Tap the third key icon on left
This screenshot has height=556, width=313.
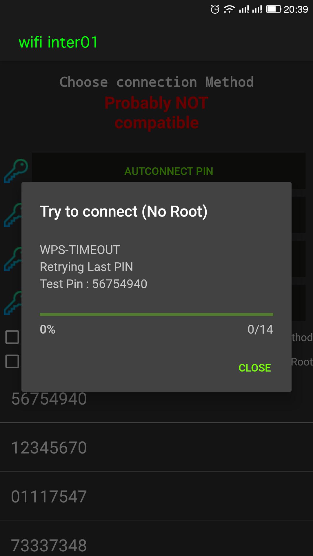(x=12, y=259)
